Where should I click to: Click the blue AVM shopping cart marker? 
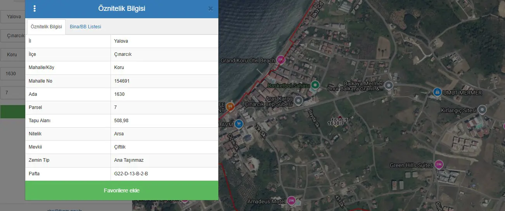(239, 124)
